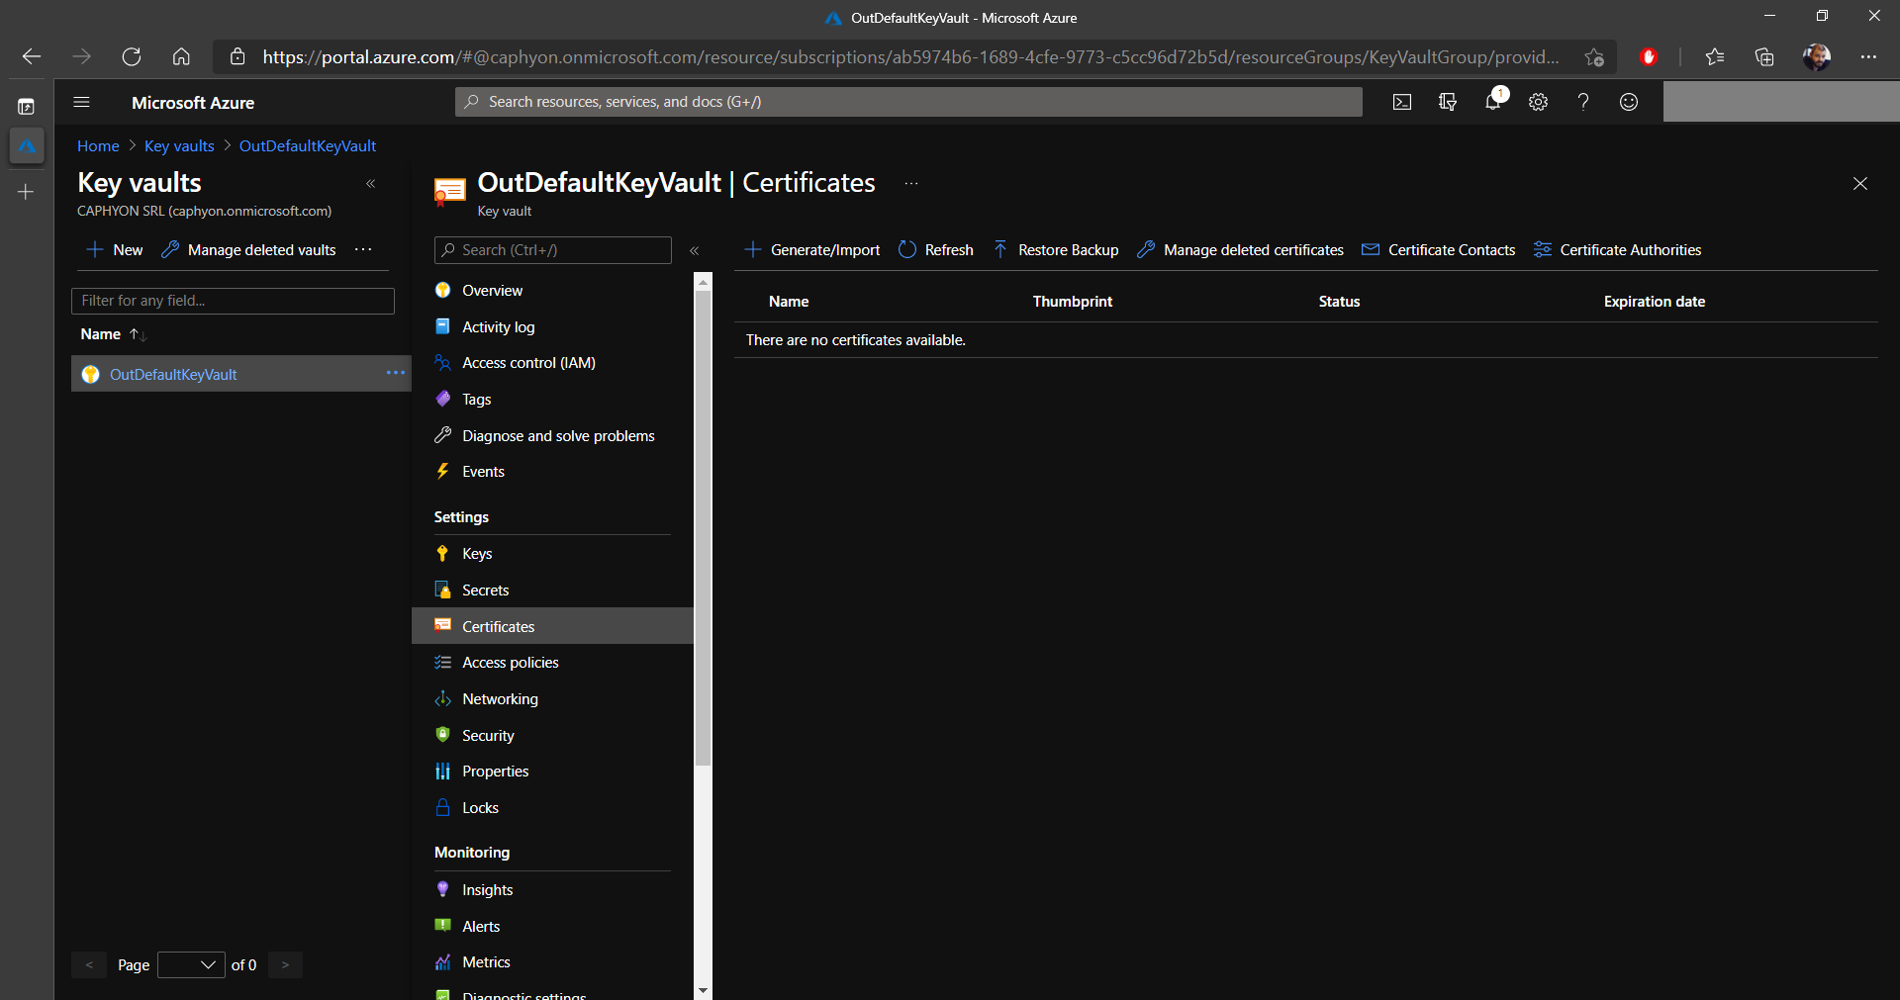Open Certificate Contacts

[x=1439, y=249]
